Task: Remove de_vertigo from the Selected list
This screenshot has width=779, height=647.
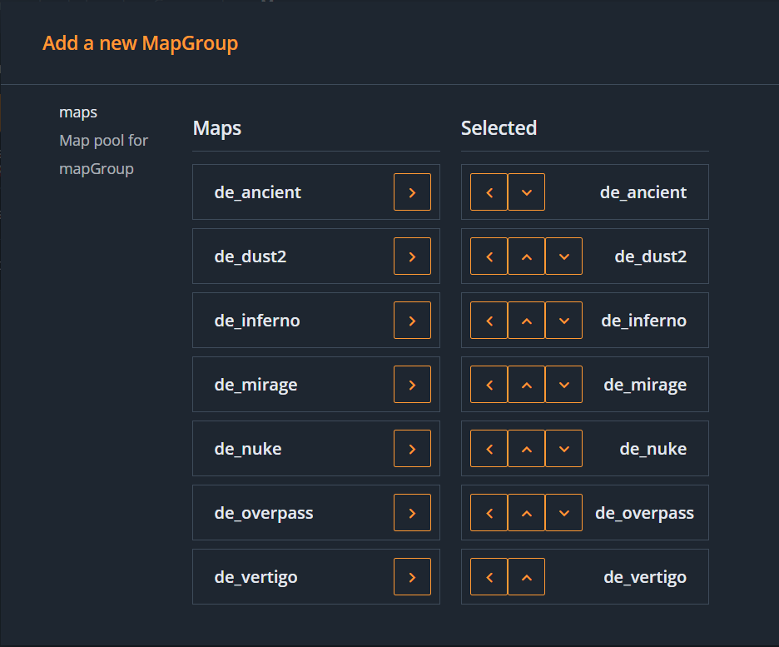Action: tap(489, 577)
